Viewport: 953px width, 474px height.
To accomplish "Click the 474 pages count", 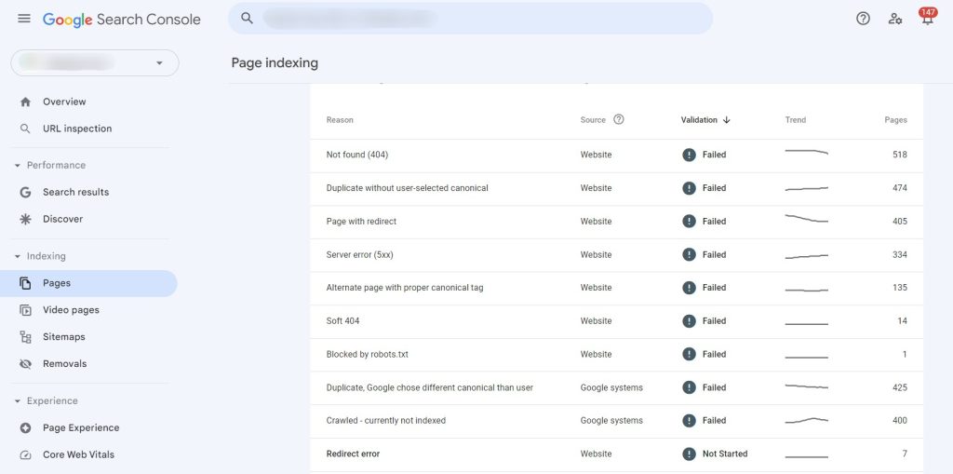I will pyautogui.click(x=900, y=188).
